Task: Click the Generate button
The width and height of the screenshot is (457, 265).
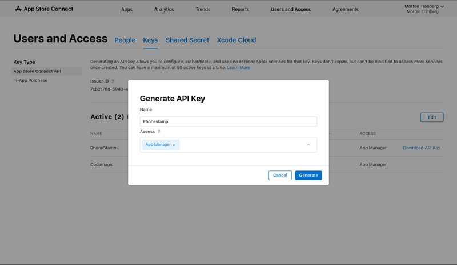Action: pos(308,175)
